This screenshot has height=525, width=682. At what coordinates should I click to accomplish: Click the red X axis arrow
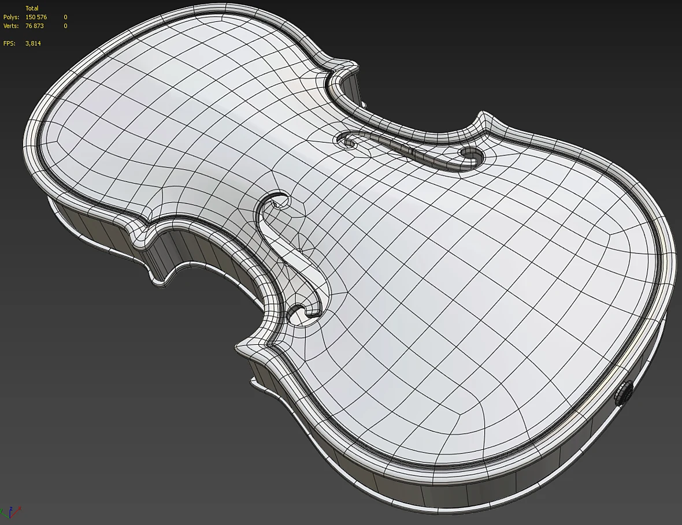[16, 512]
